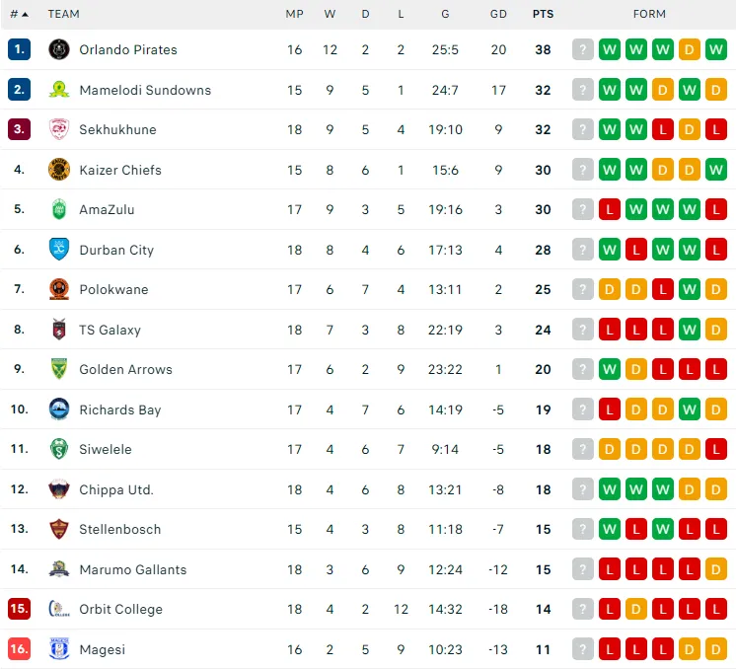Click the Kaizer Chiefs club badge
The image size is (736, 669).
(59, 170)
